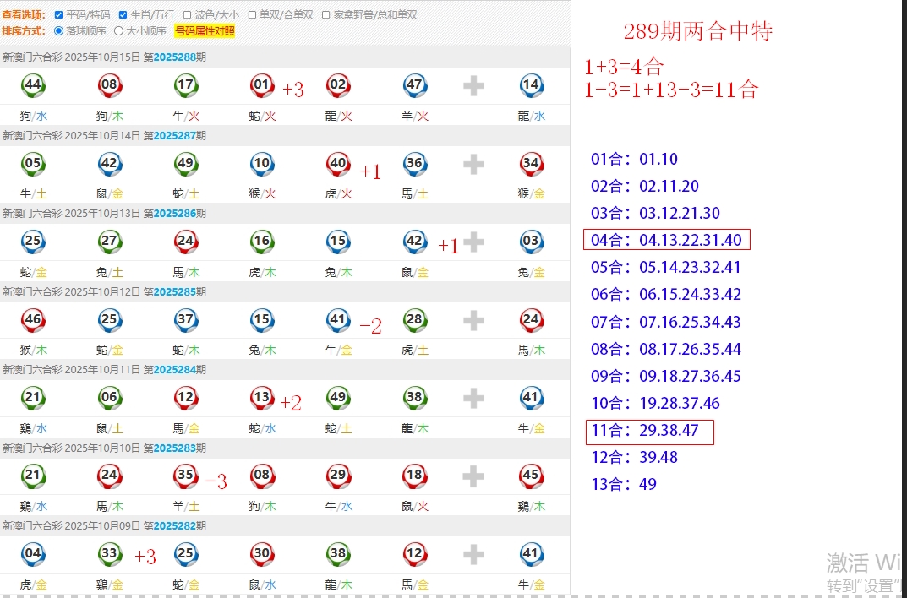Screen dimensions: 907x598
Task: Tick the 单双/合单双 checkbox
Action: click(x=252, y=15)
